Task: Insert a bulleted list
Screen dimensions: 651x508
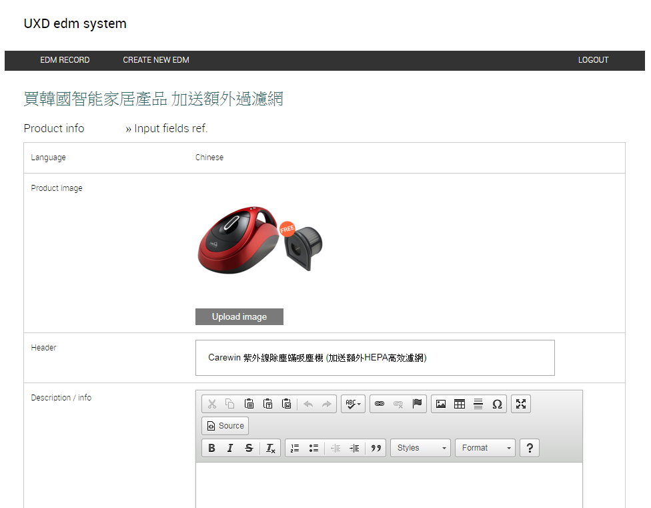Action: 313,448
